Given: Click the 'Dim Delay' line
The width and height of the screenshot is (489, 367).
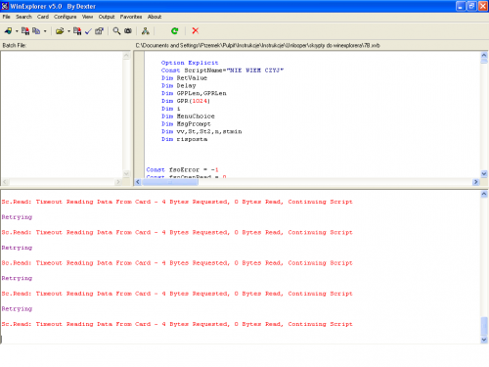Looking at the screenshot, I should pyautogui.click(x=179, y=86).
